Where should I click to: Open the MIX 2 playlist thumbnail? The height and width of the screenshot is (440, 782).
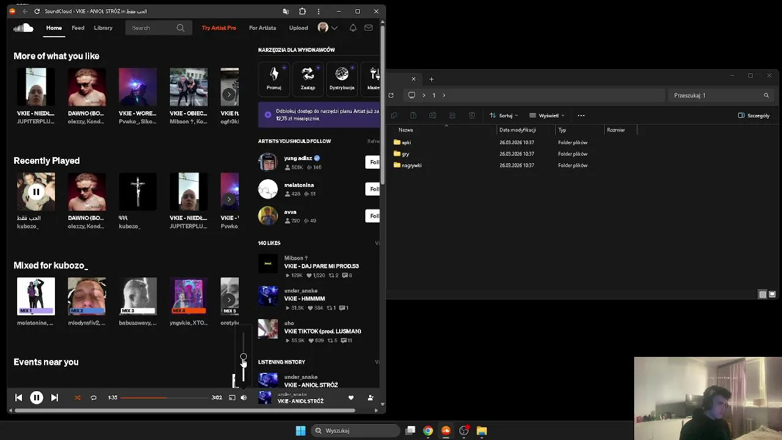[x=87, y=296]
